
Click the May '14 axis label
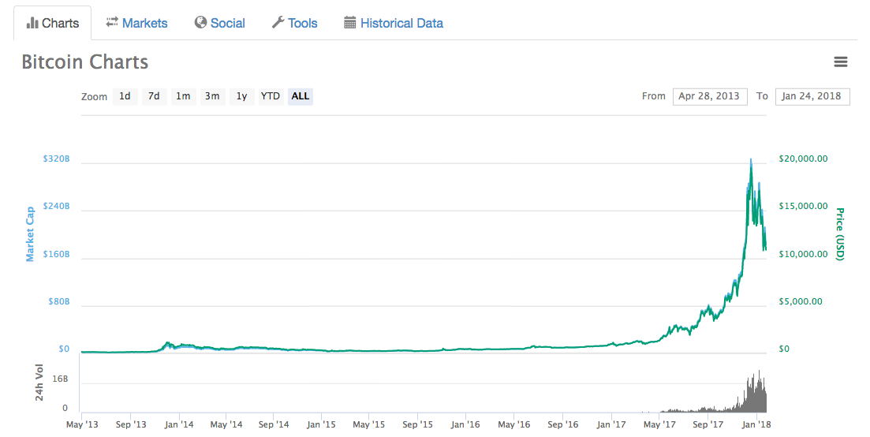click(226, 424)
